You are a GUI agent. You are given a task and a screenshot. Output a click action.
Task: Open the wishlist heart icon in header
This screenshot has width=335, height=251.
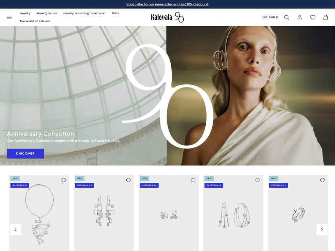pos(313,17)
